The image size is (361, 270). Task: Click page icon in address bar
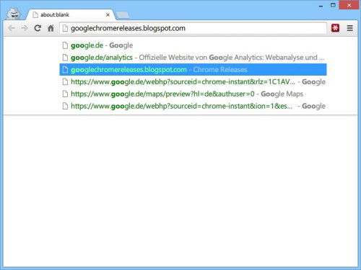coord(65,28)
